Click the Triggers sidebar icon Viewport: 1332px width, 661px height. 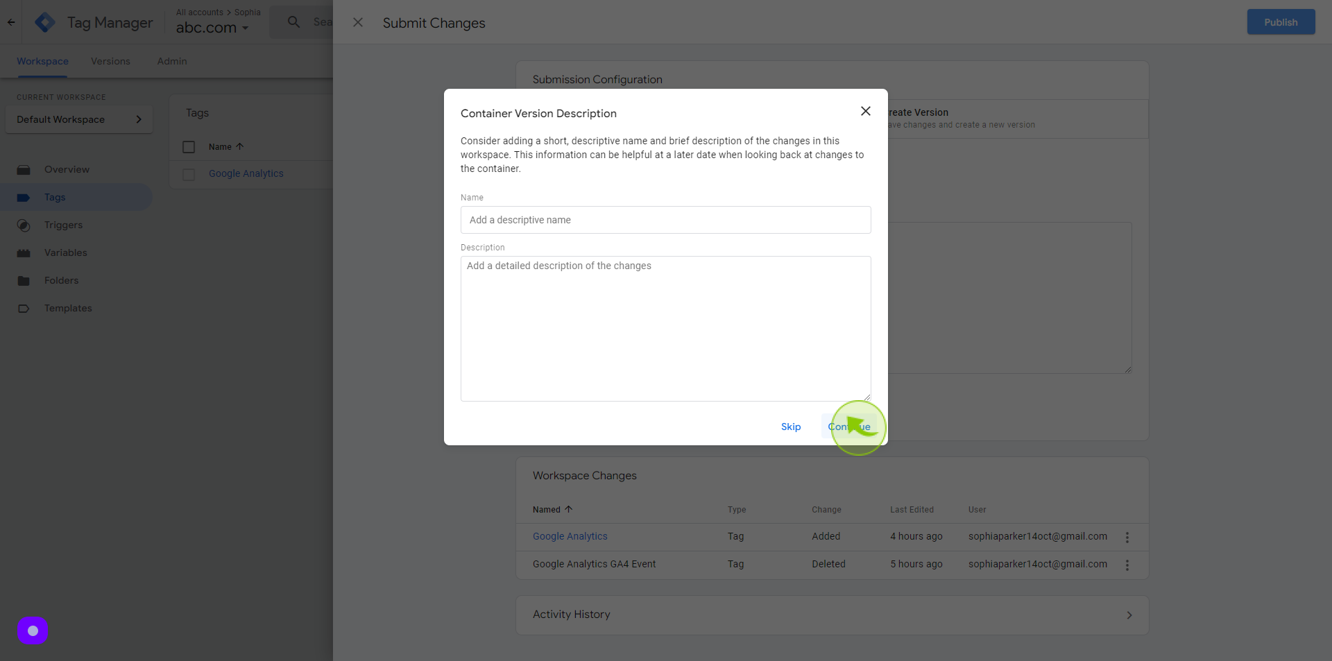(x=24, y=225)
